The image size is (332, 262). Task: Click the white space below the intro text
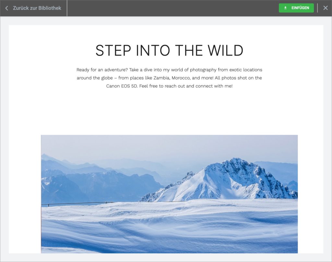point(169,111)
